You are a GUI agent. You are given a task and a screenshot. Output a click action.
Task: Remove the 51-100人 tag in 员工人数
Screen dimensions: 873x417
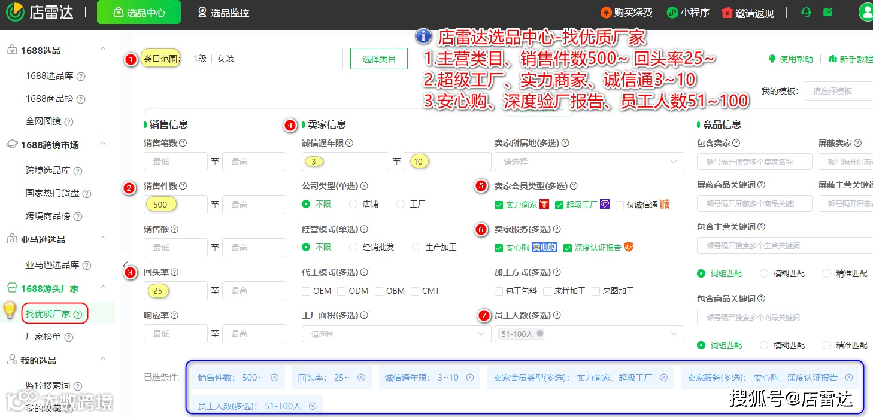tap(540, 333)
